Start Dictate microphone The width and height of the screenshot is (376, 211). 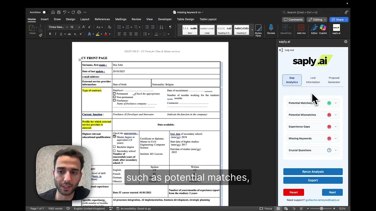coord(271,30)
